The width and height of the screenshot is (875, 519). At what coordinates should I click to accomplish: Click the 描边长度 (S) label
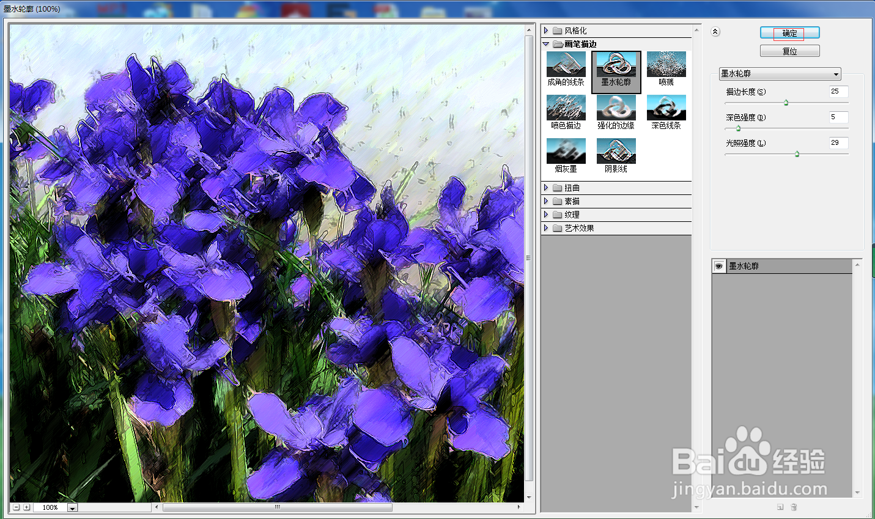[745, 92]
